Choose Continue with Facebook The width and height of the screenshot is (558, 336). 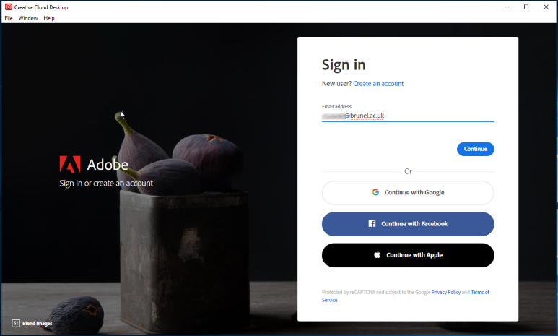(x=408, y=224)
